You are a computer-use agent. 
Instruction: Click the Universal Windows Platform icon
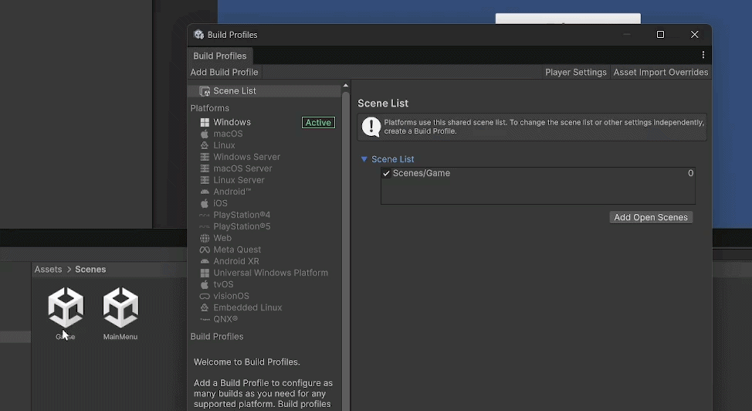[205, 273]
